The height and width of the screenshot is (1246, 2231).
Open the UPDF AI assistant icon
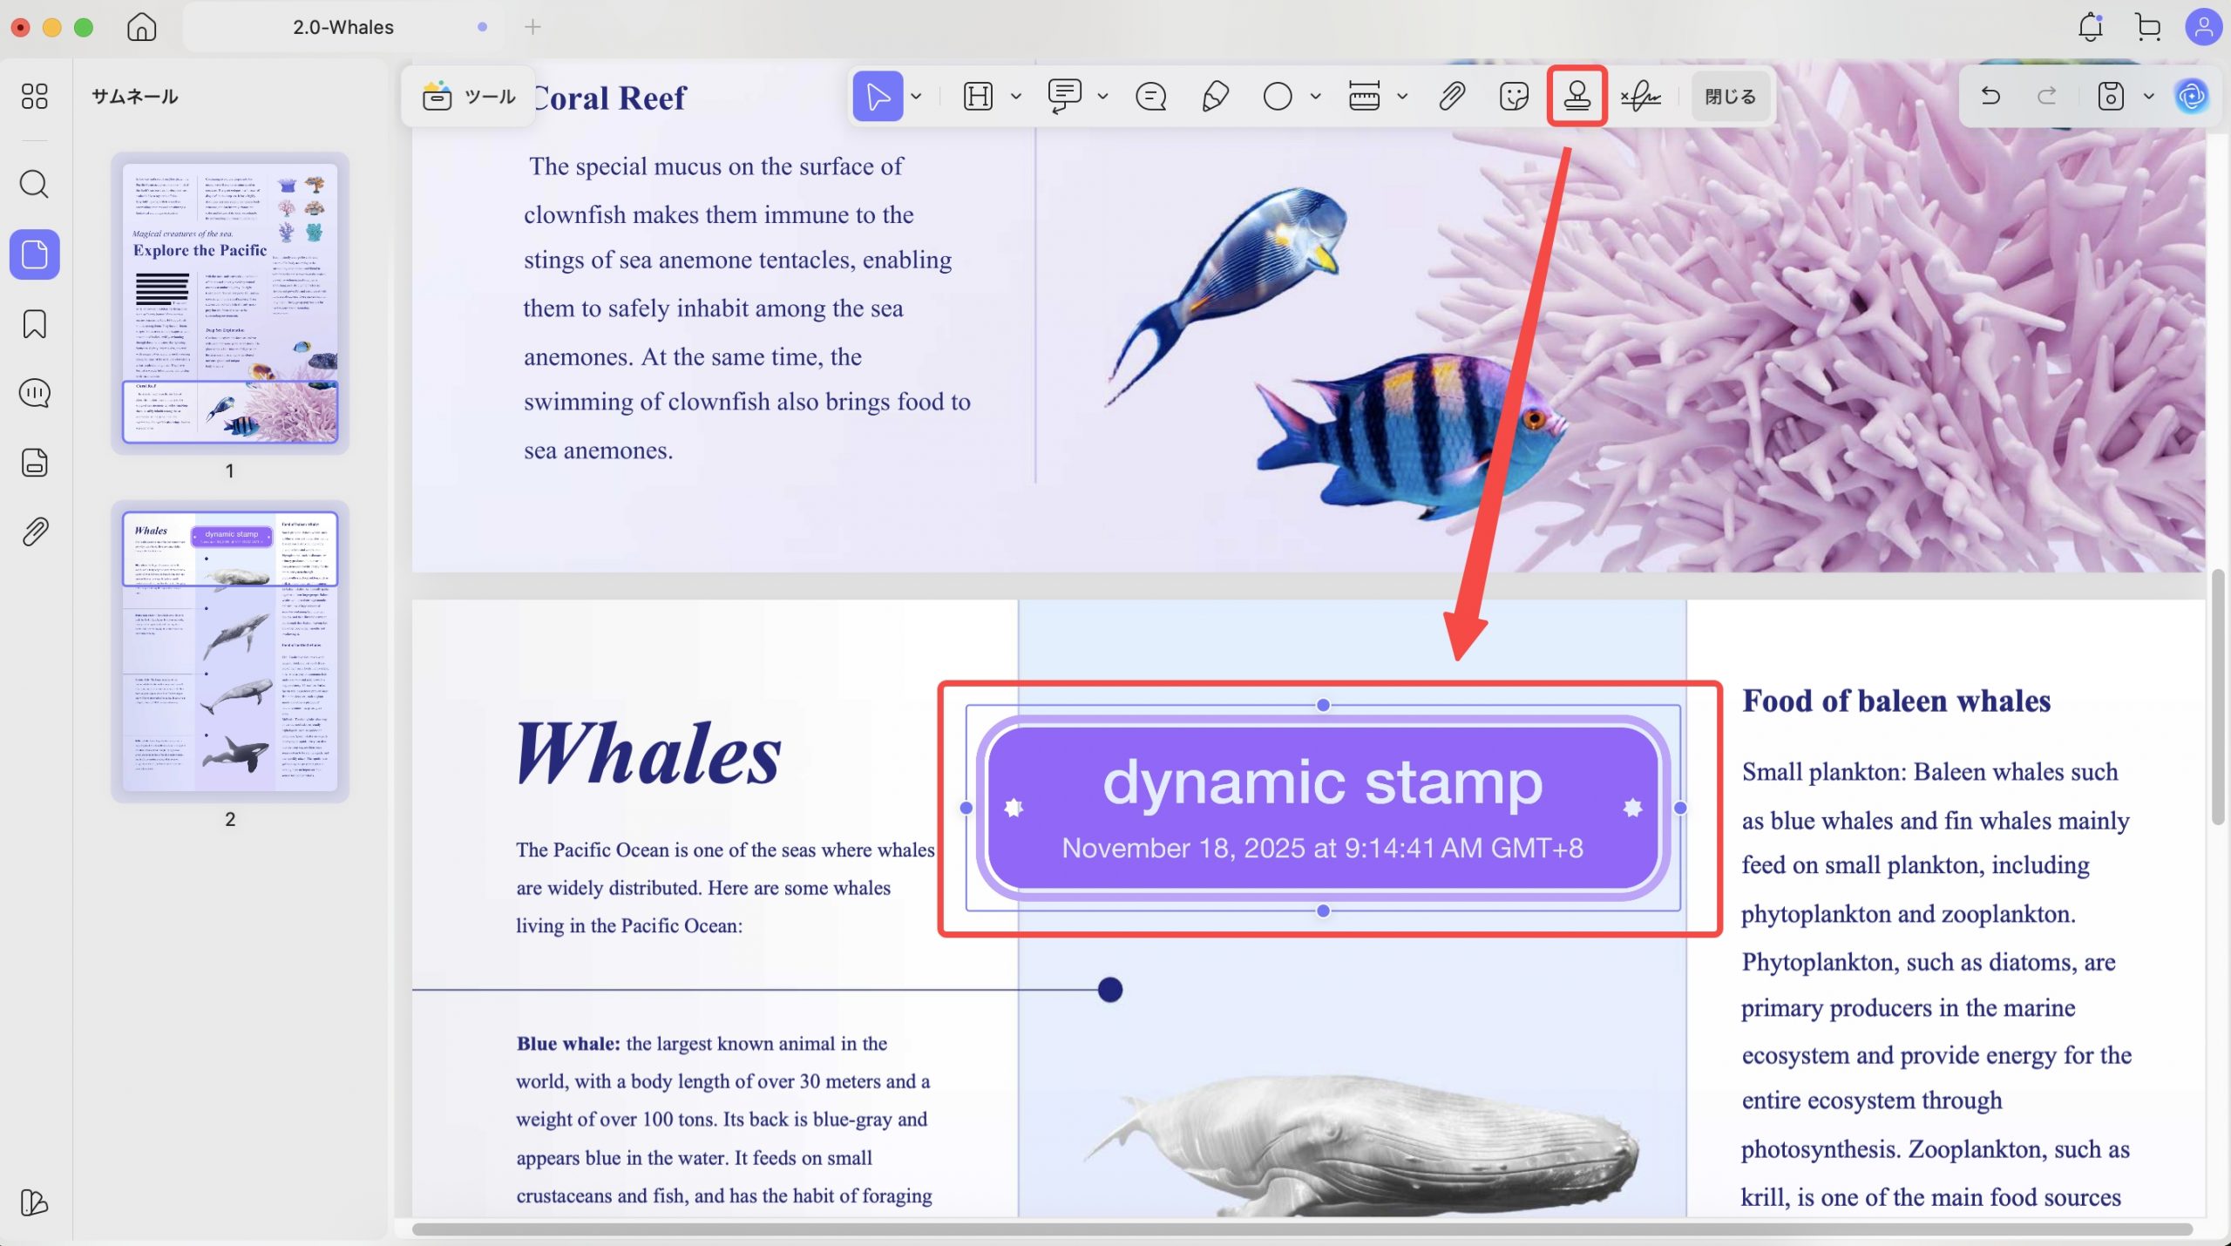tap(2191, 96)
